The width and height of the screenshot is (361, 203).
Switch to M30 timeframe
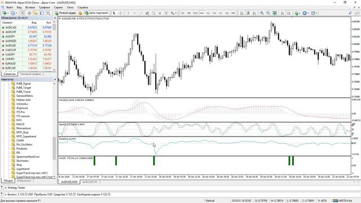(x=202, y=13)
